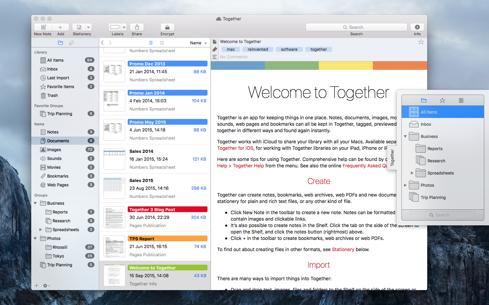The image size is (489, 305).
Task: Click the Stationery link in text
Action: point(343,249)
